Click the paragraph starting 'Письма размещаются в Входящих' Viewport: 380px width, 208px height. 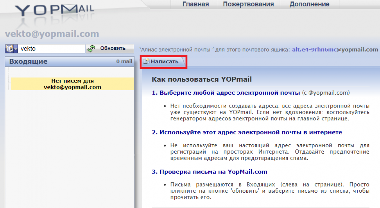click(270, 191)
